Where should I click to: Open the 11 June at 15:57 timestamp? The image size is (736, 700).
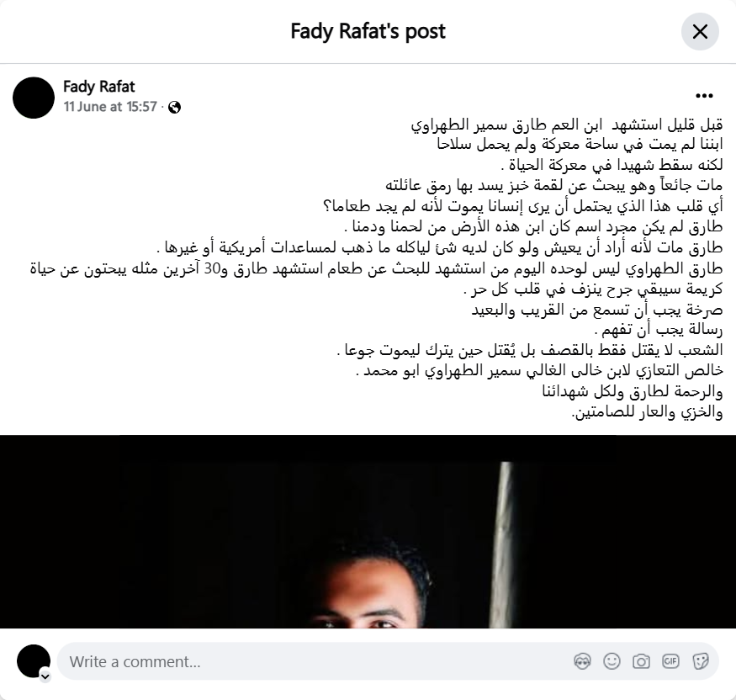point(110,107)
